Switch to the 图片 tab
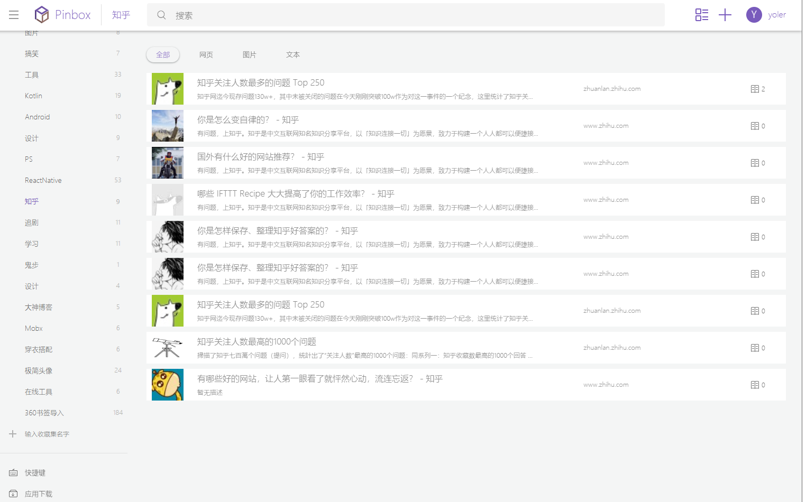806x502 pixels. 249,54
